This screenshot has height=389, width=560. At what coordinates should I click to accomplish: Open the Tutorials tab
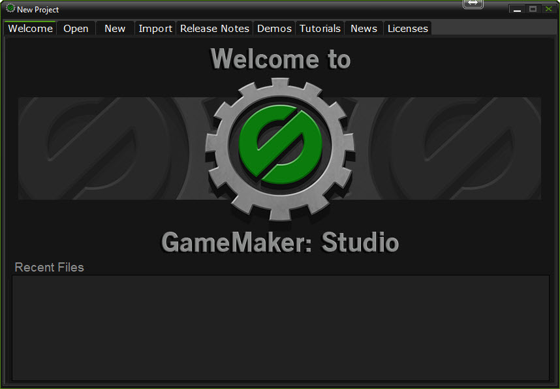320,29
